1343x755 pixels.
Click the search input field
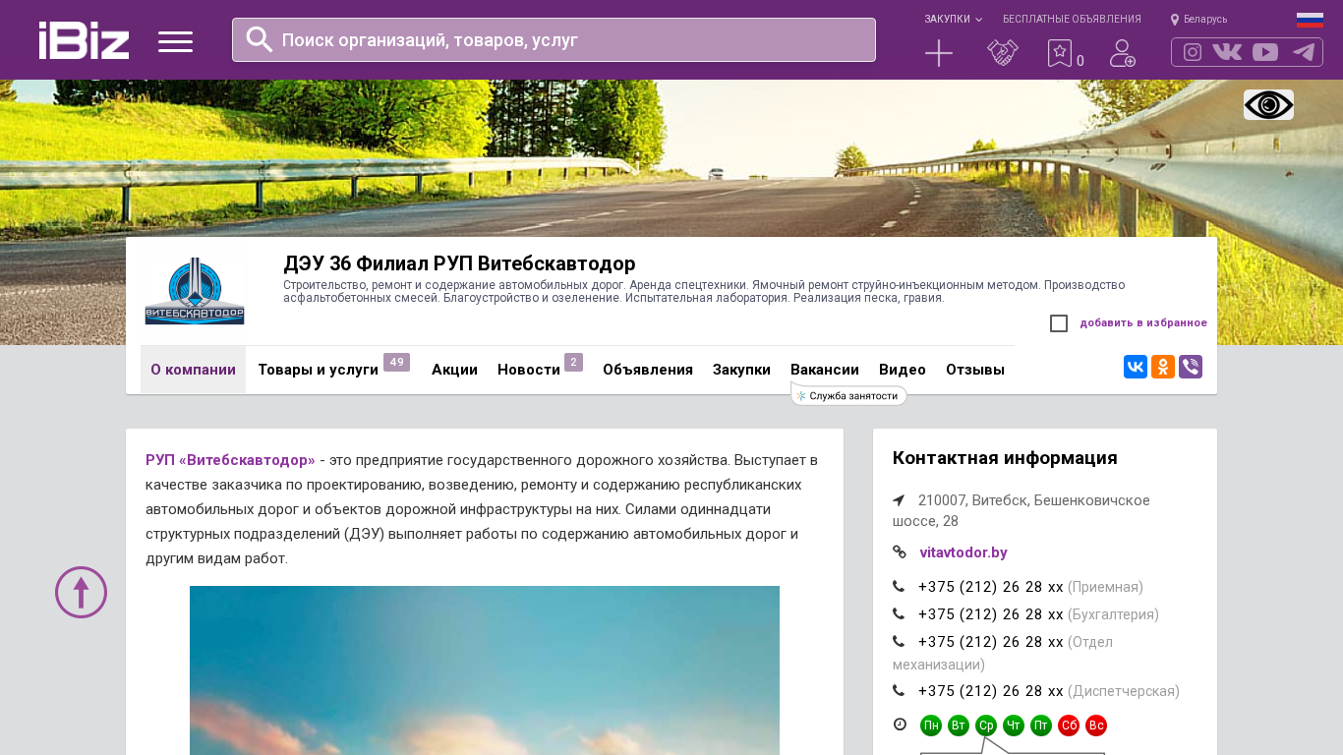554,39
